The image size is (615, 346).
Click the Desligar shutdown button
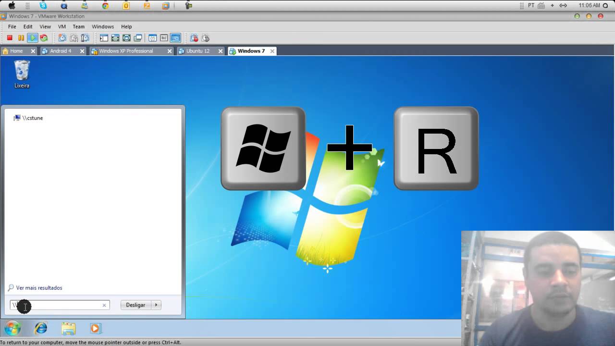point(135,305)
